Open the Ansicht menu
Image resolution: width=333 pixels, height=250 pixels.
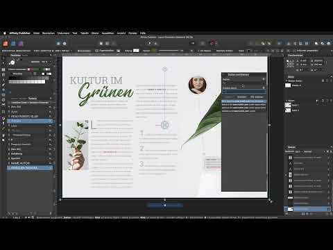pyautogui.click(x=121, y=33)
